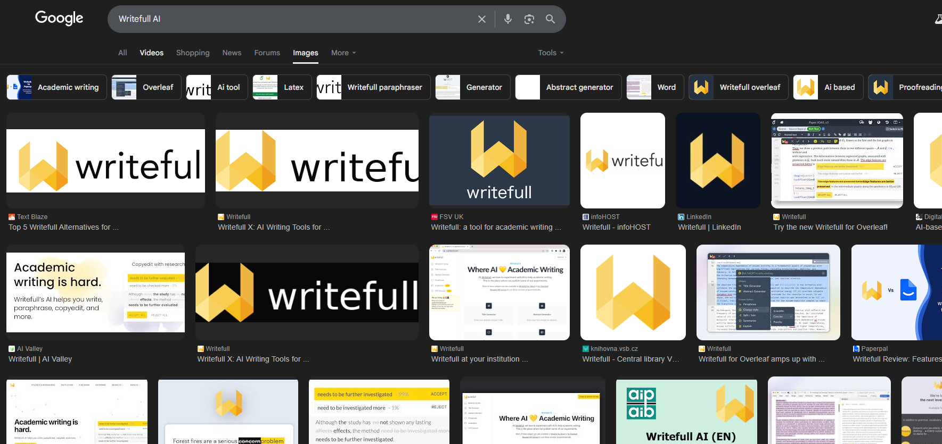Filter by Overleaf chip

click(146, 87)
